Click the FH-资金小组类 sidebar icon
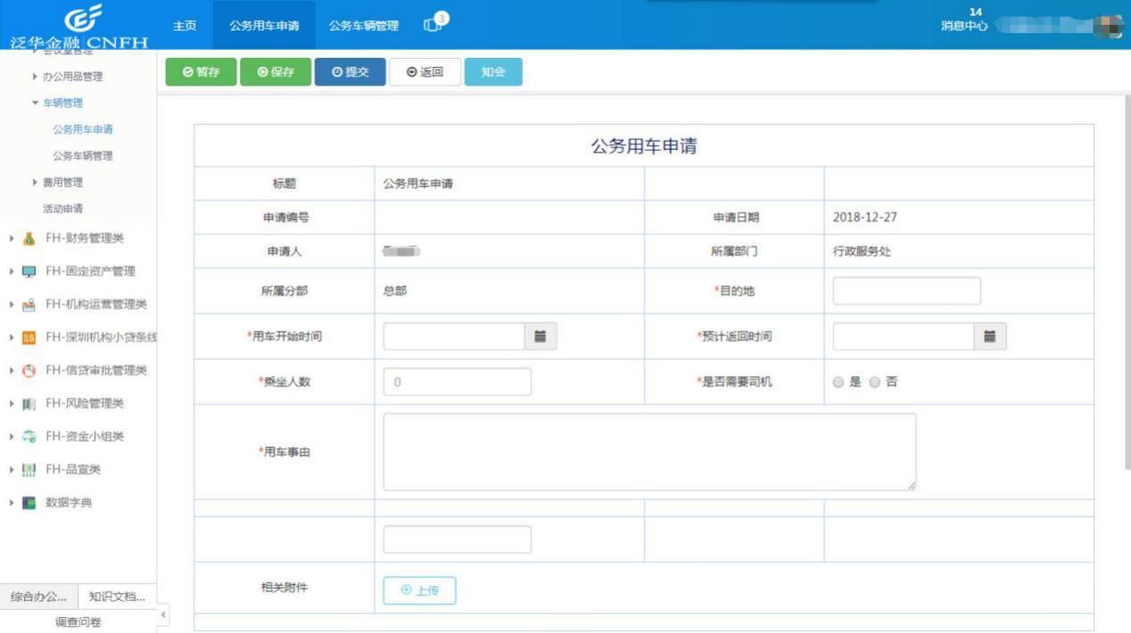The width and height of the screenshot is (1131, 633). tap(28, 436)
